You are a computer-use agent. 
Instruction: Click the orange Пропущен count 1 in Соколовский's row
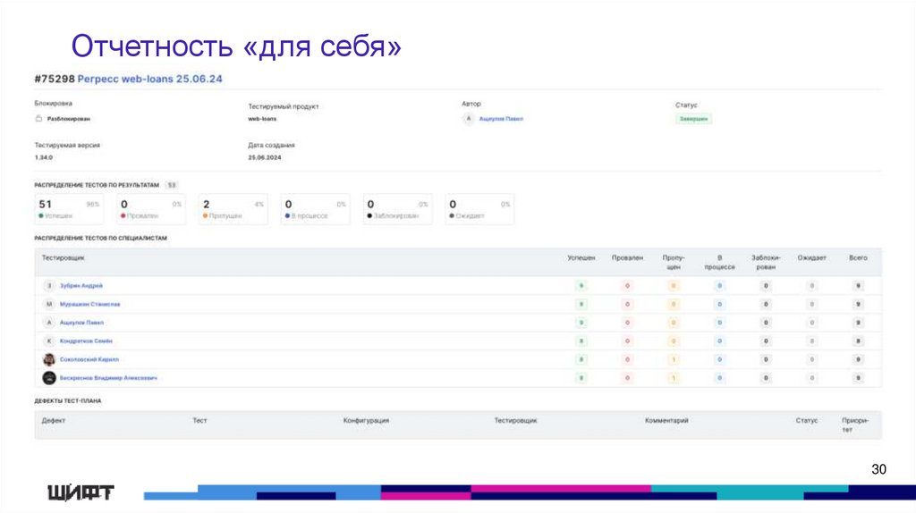(674, 359)
